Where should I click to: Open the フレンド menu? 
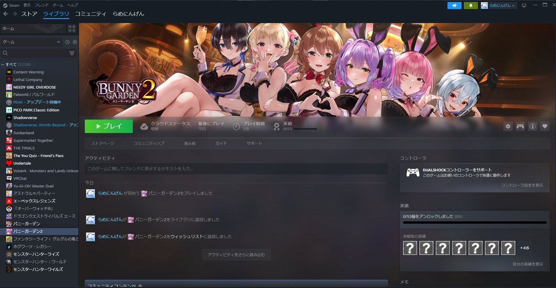pos(42,5)
